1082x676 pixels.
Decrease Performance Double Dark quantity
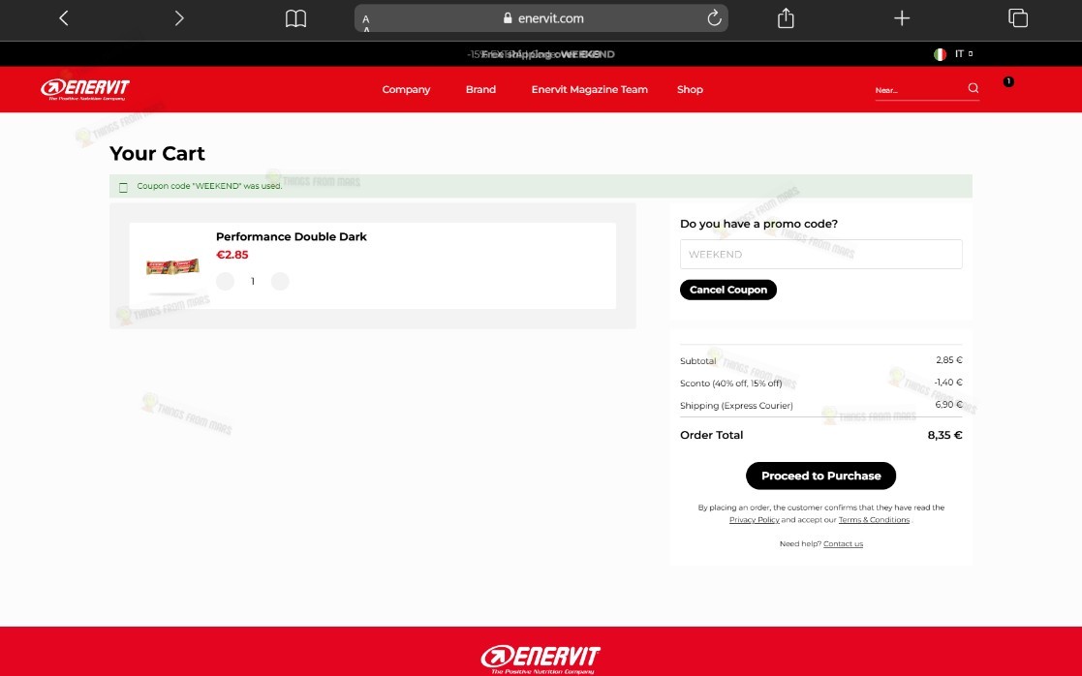[225, 281]
